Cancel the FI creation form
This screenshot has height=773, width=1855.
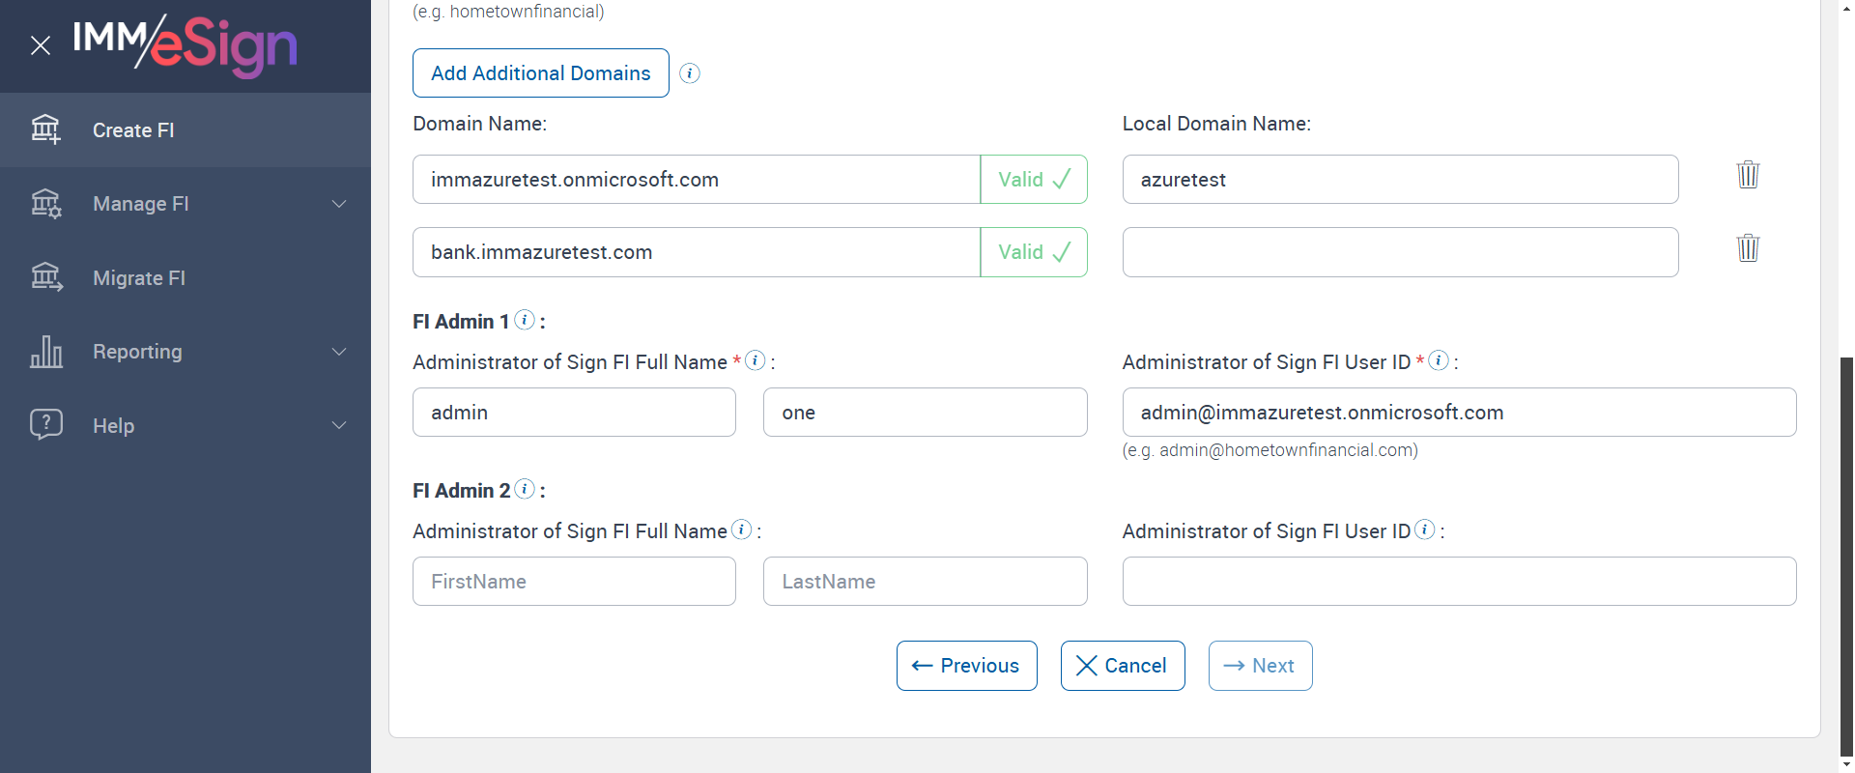[x=1122, y=666]
